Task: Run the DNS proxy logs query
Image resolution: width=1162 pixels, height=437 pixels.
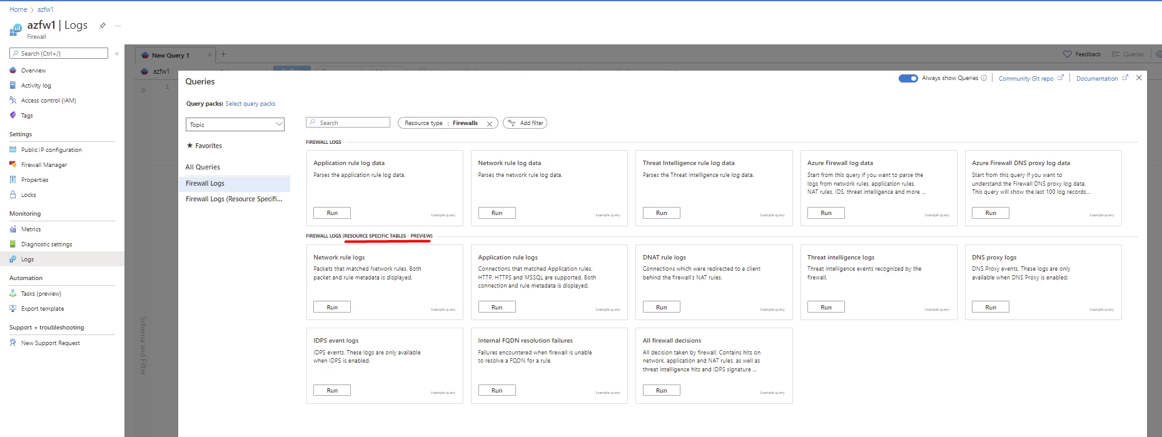Action: coord(991,307)
